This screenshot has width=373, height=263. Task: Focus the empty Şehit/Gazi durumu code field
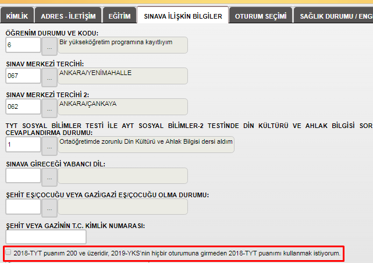click(23, 207)
